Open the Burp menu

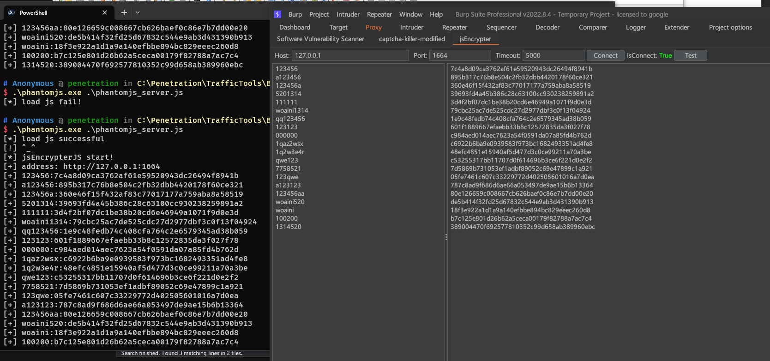pyautogui.click(x=295, y=14)
